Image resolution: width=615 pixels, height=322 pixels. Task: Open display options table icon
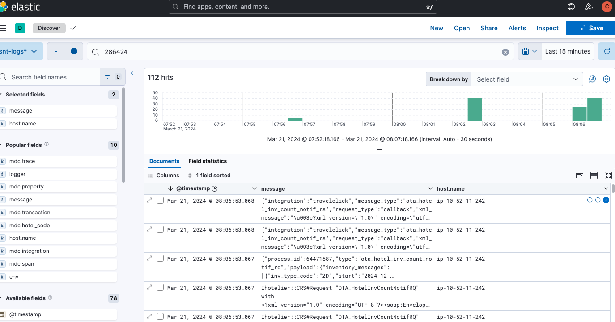click(594, 176)
